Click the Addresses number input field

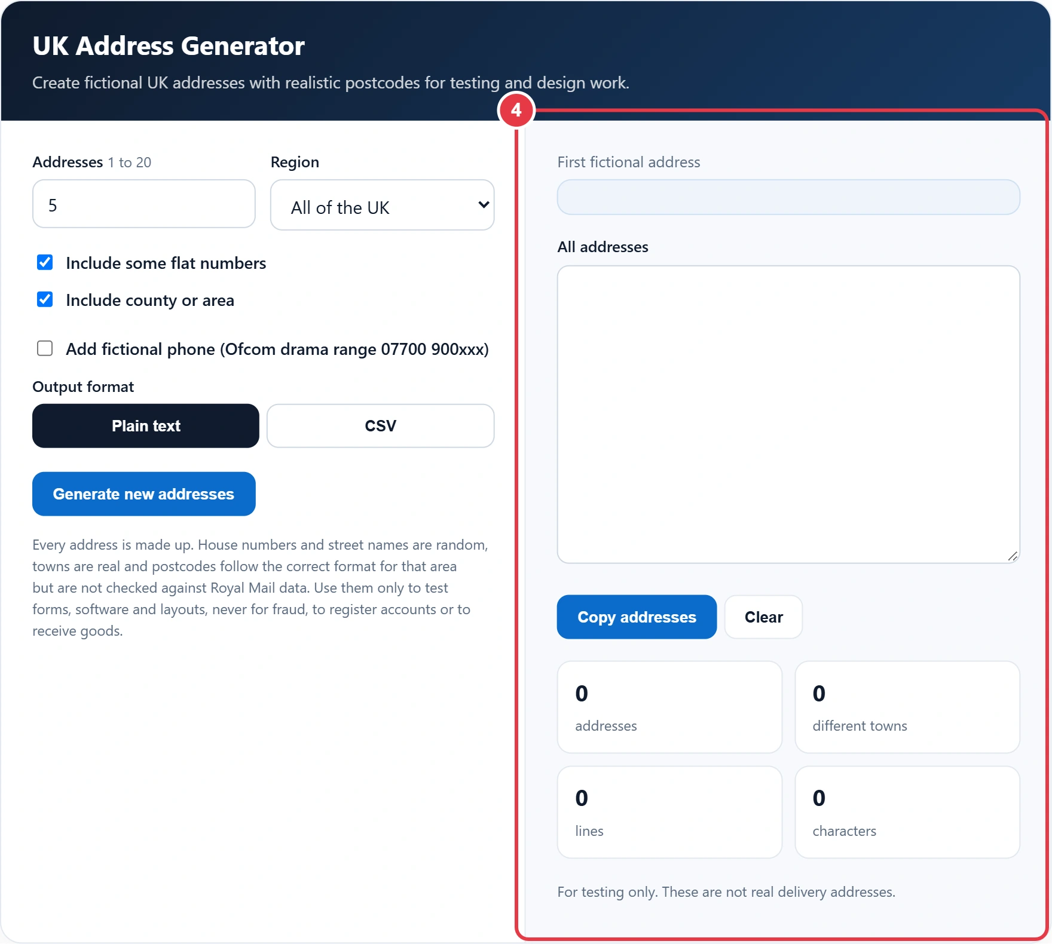pos(144,204)
